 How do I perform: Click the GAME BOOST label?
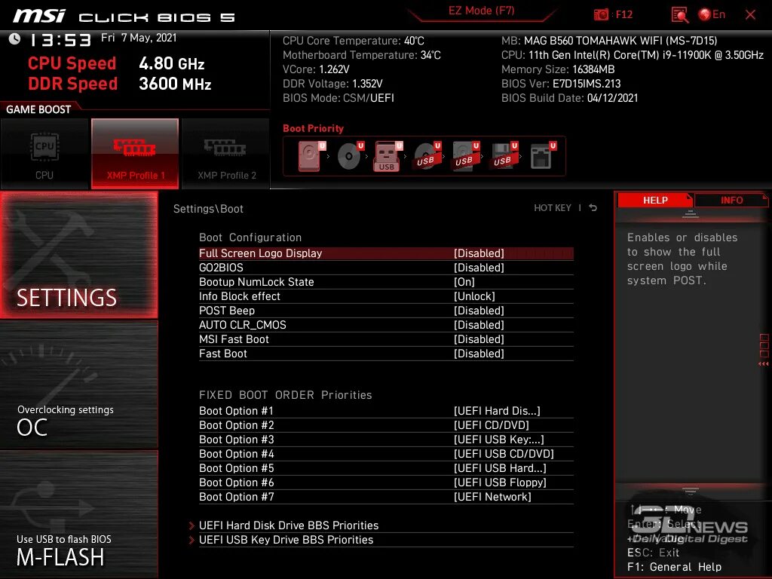click(x=38, y=109)
